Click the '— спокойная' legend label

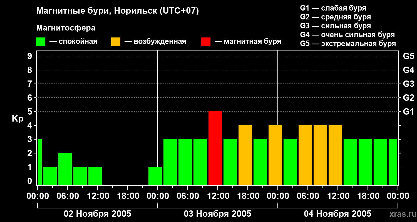73,42
